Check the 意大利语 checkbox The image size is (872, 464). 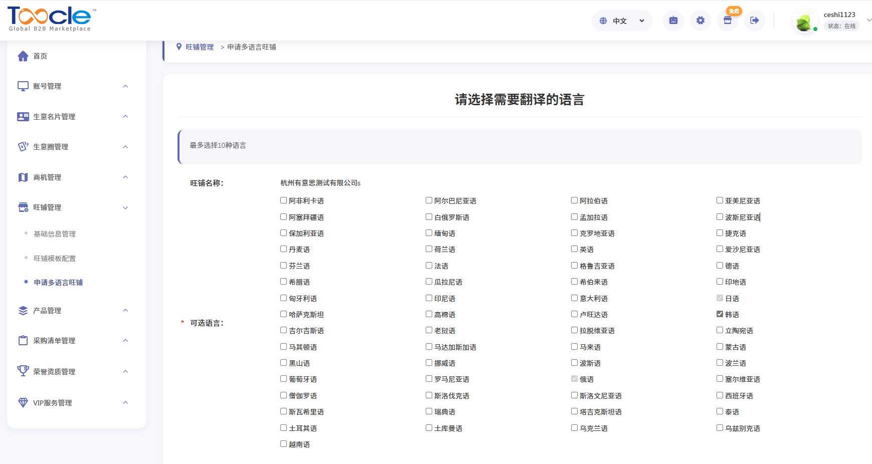(x=574, y=298)
